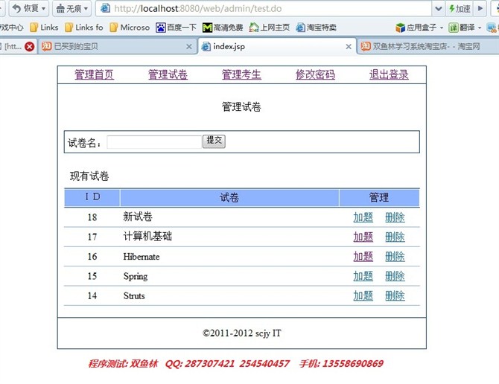Expand the 翻译 dropdown arrow
The height and width of the screenshot is (384, 499).
pyautogui.click(x=480, y=28)
